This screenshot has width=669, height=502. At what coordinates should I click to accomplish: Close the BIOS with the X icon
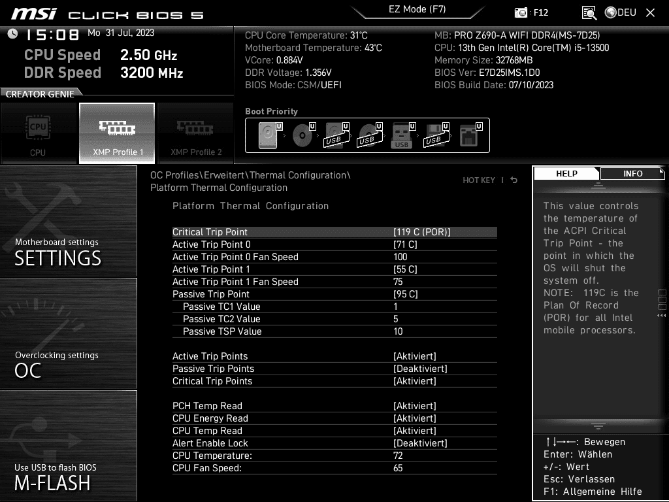click(650, 13)
